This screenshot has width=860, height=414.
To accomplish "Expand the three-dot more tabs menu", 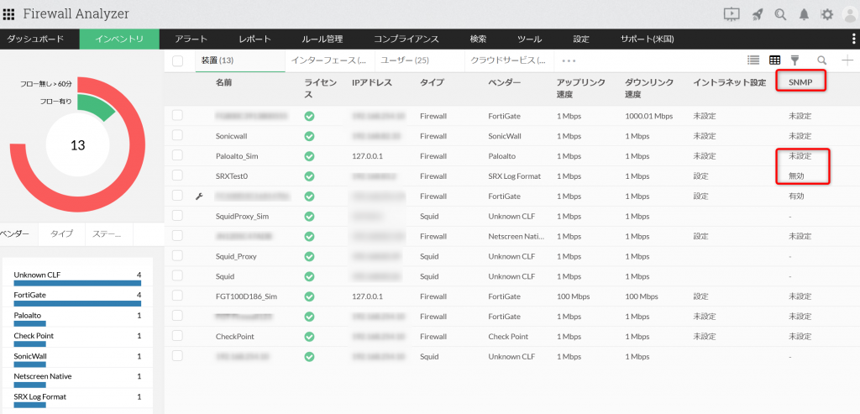I will pos(569,60).
